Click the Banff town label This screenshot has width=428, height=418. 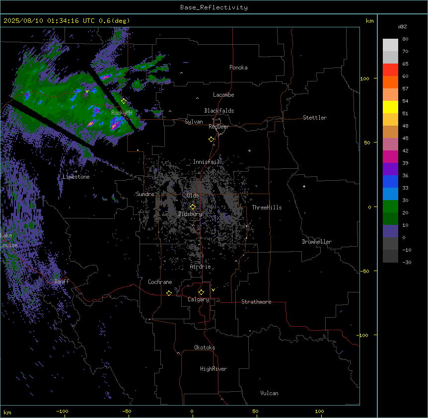(62, 281)
